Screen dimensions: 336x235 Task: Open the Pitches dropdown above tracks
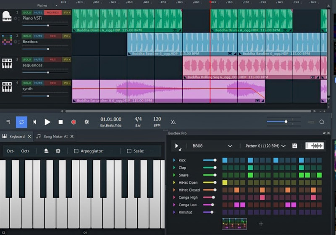(47, 5)
